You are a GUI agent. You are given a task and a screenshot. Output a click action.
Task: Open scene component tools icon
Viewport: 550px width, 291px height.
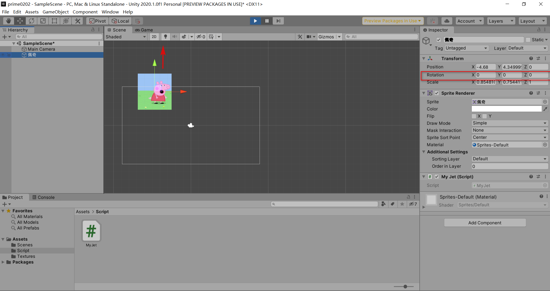[x=300, y=37]
